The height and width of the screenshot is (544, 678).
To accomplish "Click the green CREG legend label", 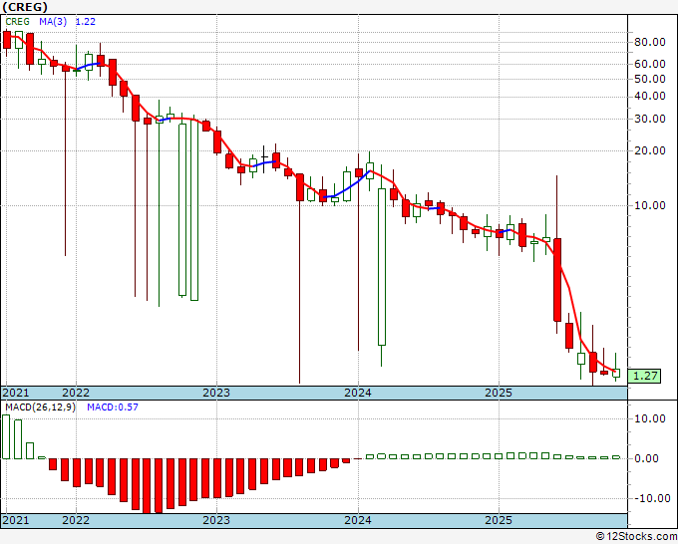I will [x=18, y=22].
